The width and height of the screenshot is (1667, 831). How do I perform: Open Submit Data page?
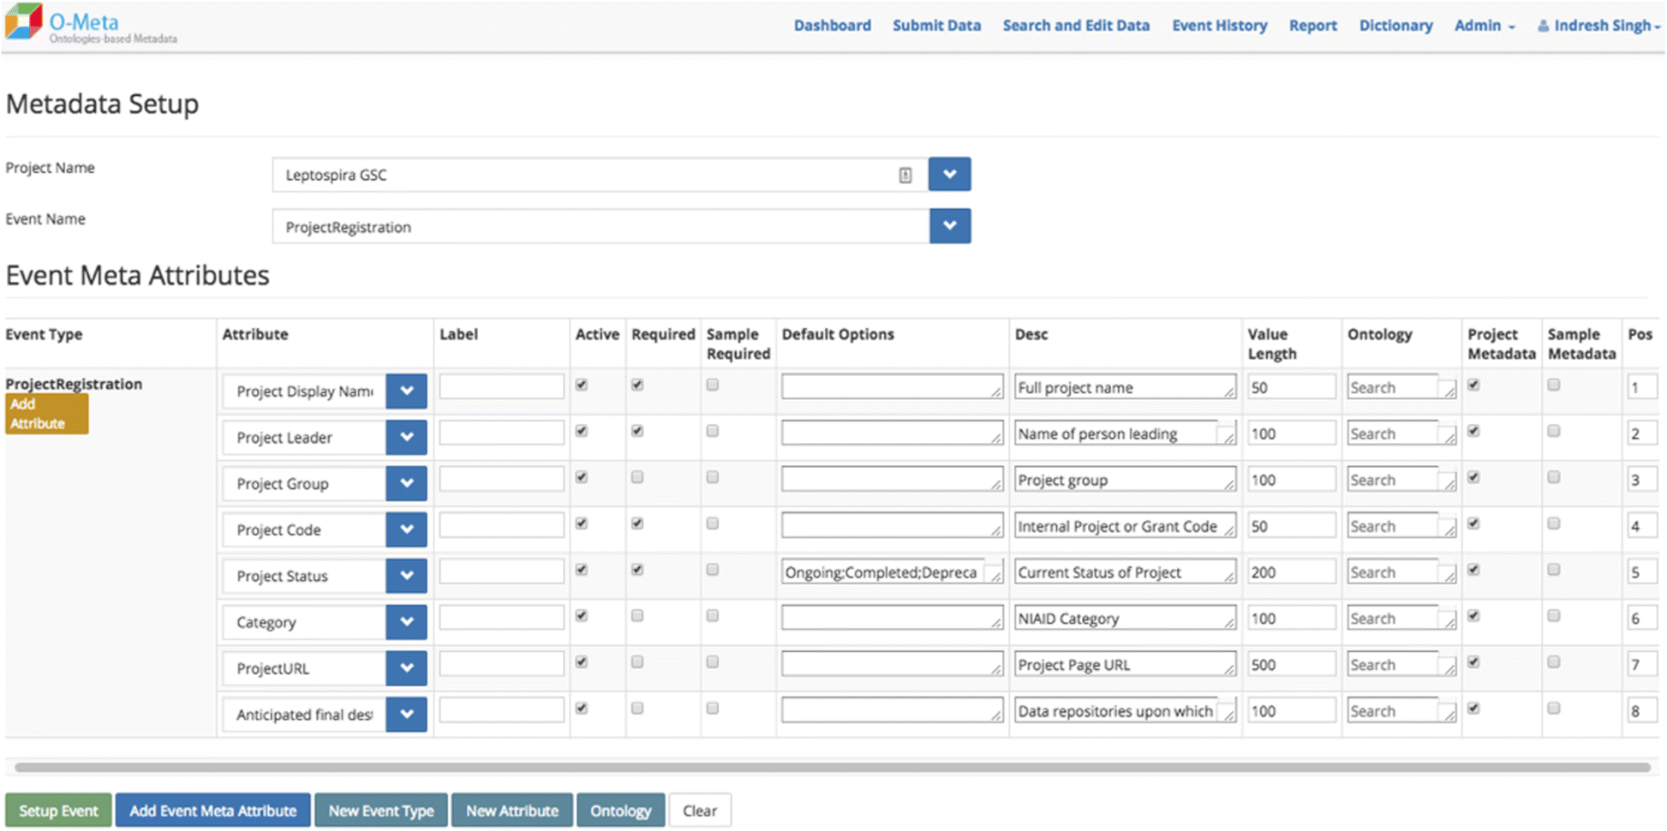[x=936, y=26]
